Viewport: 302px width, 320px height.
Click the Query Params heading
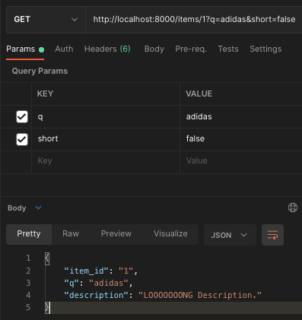[40, 71]
